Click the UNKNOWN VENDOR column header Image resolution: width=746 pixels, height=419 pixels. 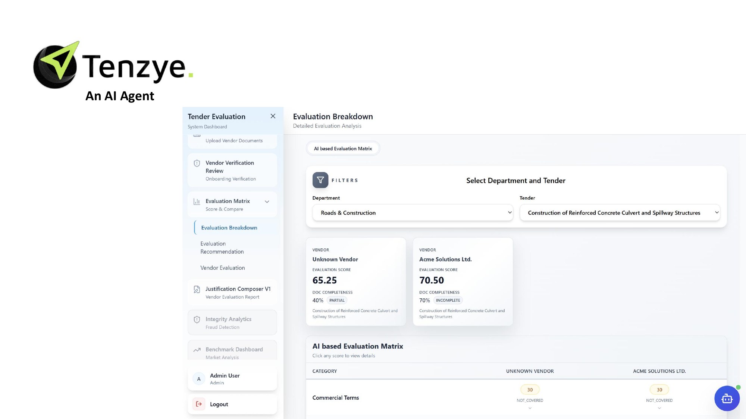coord(530,371)
